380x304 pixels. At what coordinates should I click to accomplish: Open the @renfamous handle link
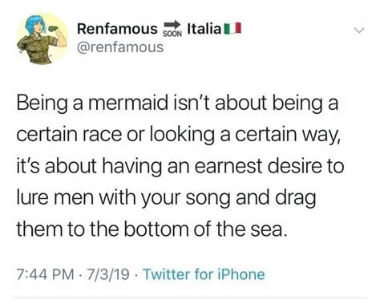tap(120, 47)
